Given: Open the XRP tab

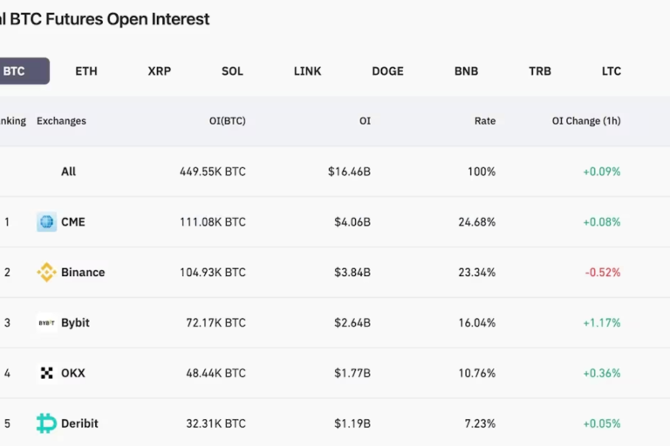Looking at the screenshot, I should click(160, 71).
